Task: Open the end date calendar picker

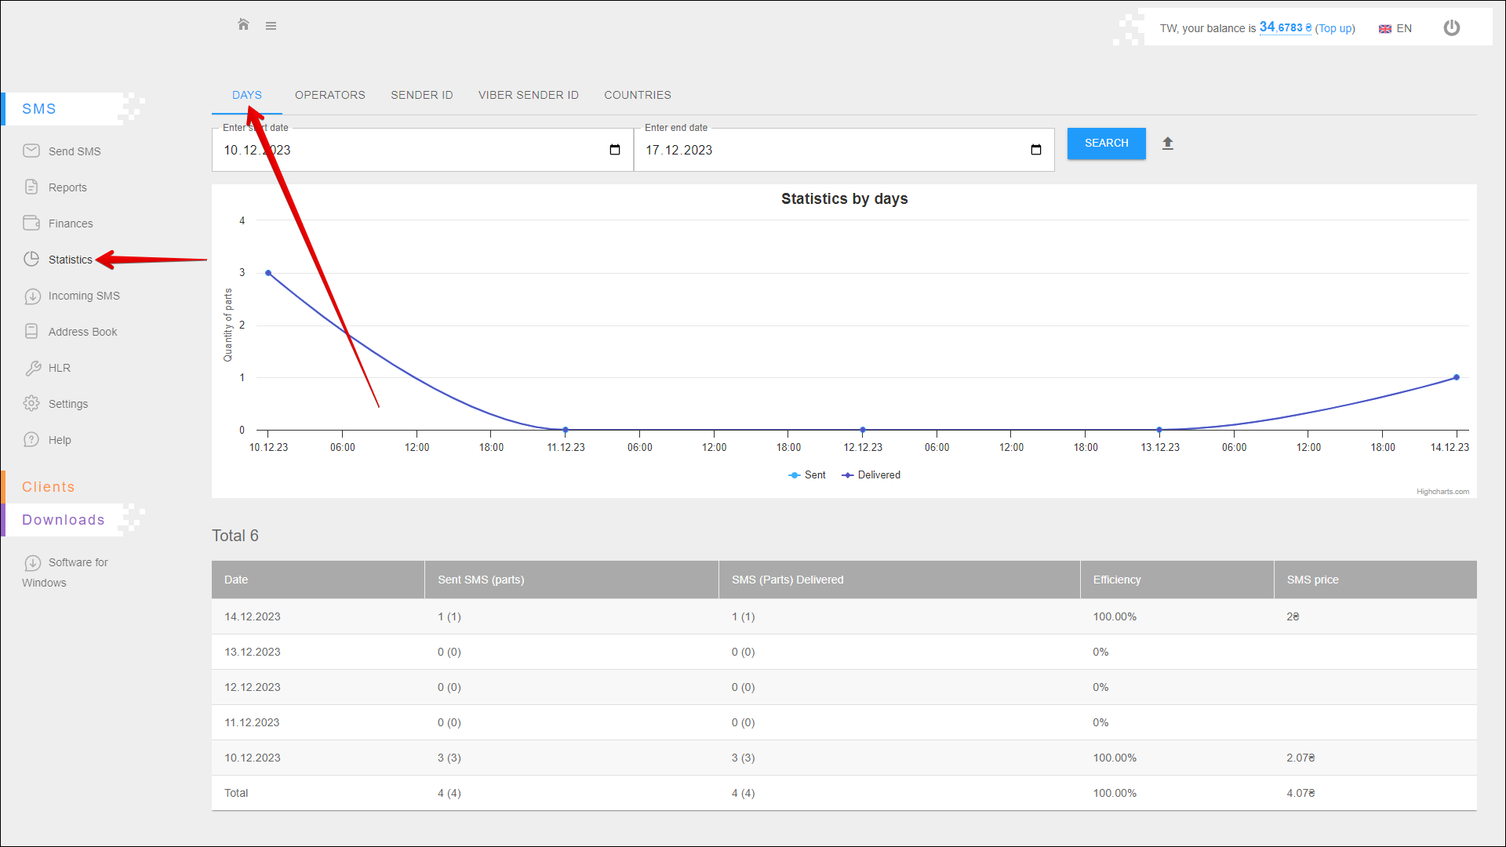Action: [1036, 150]
